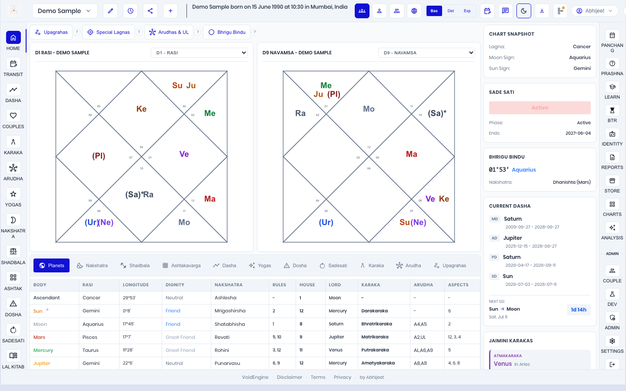The image size is (626, 391).
Task: Open the Dasha sidebar icon
Action: pos(13,89)
